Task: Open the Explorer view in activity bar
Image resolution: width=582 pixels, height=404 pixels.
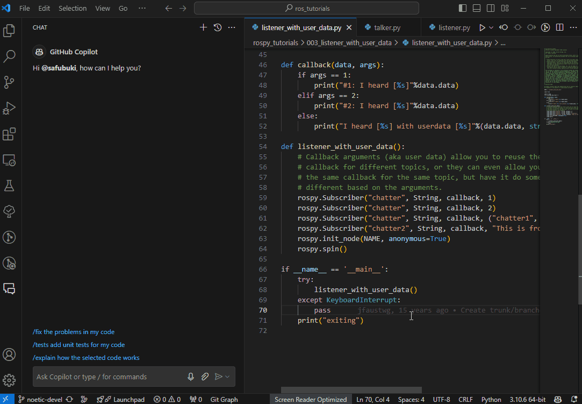Action: tap(9, 31)
